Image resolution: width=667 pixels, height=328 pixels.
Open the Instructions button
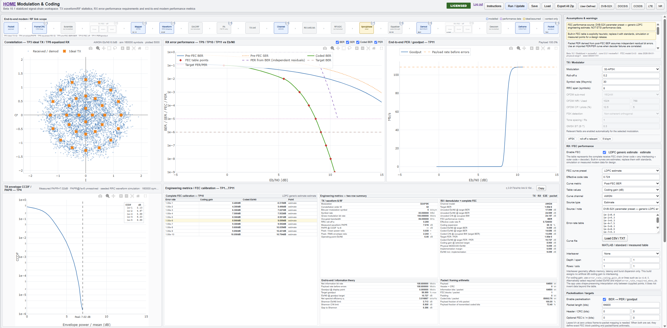pos(494,6)
